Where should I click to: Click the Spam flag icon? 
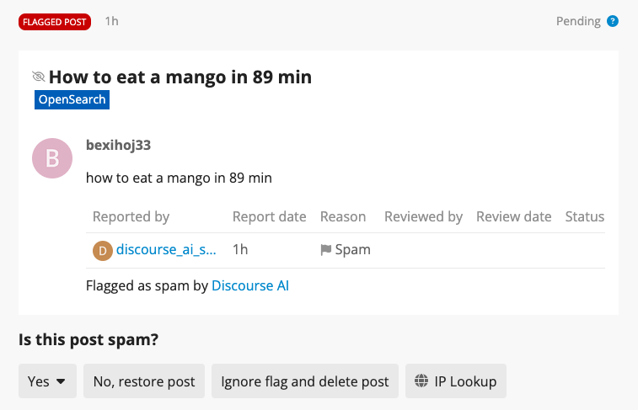[x=326, y=250]
